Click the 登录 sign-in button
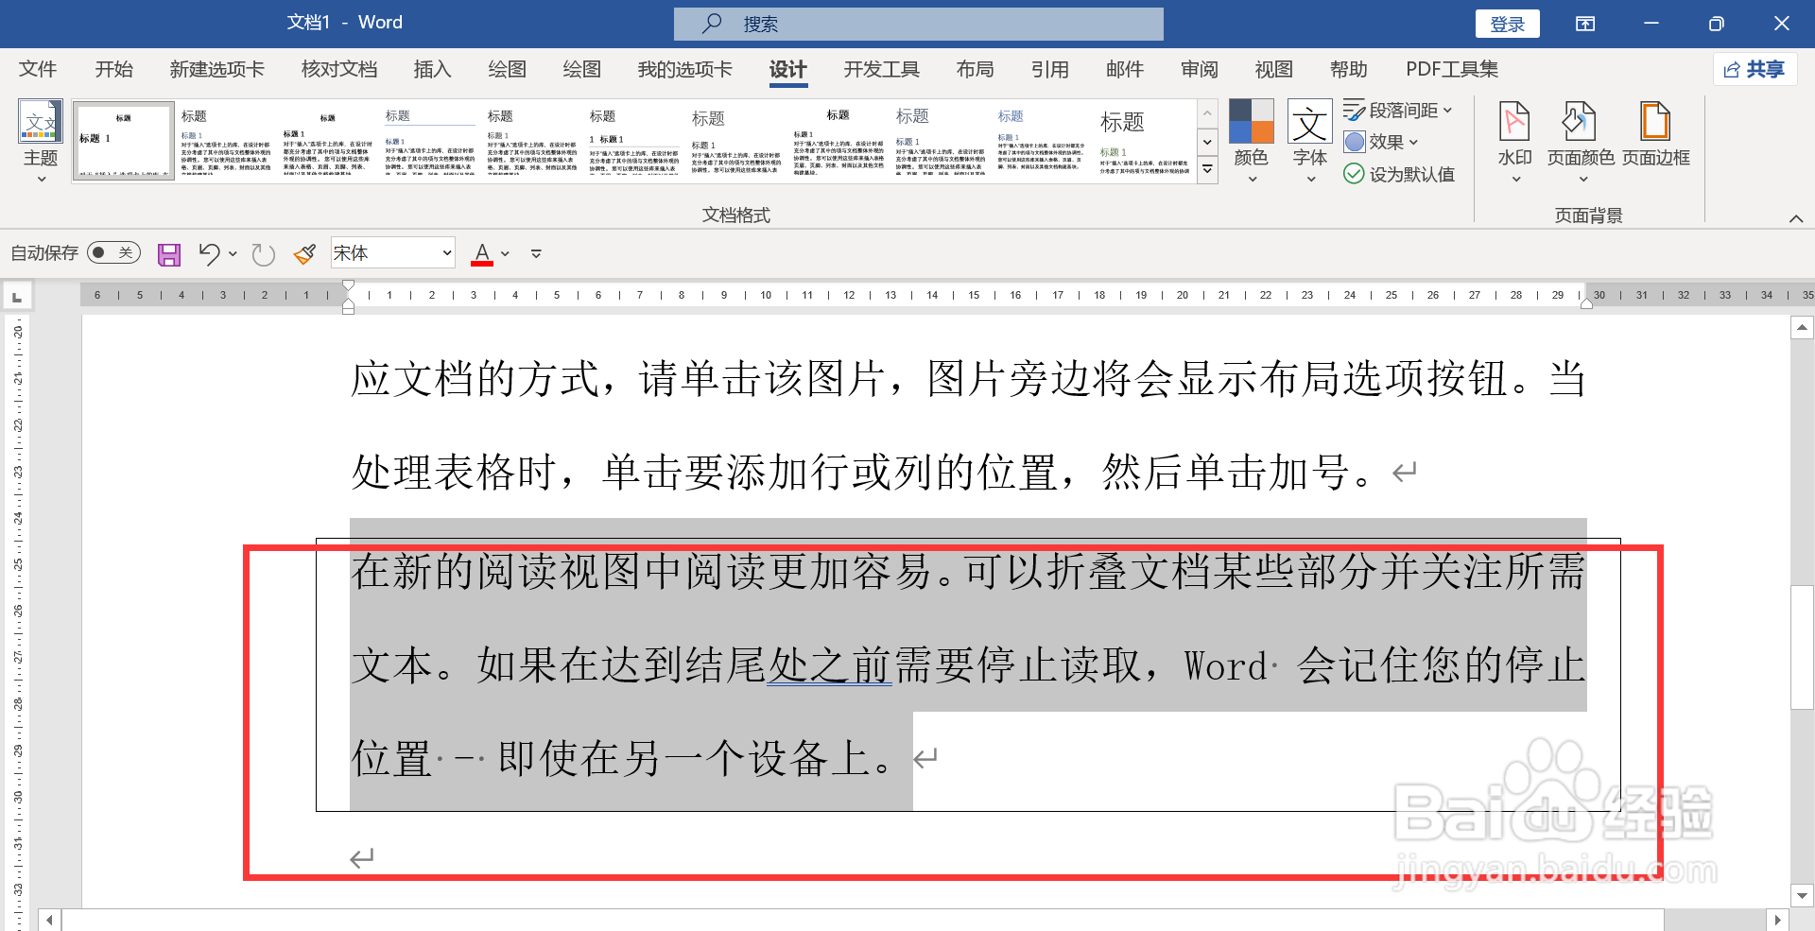Screen dimensions: 1815x931 coord(1507,23)
